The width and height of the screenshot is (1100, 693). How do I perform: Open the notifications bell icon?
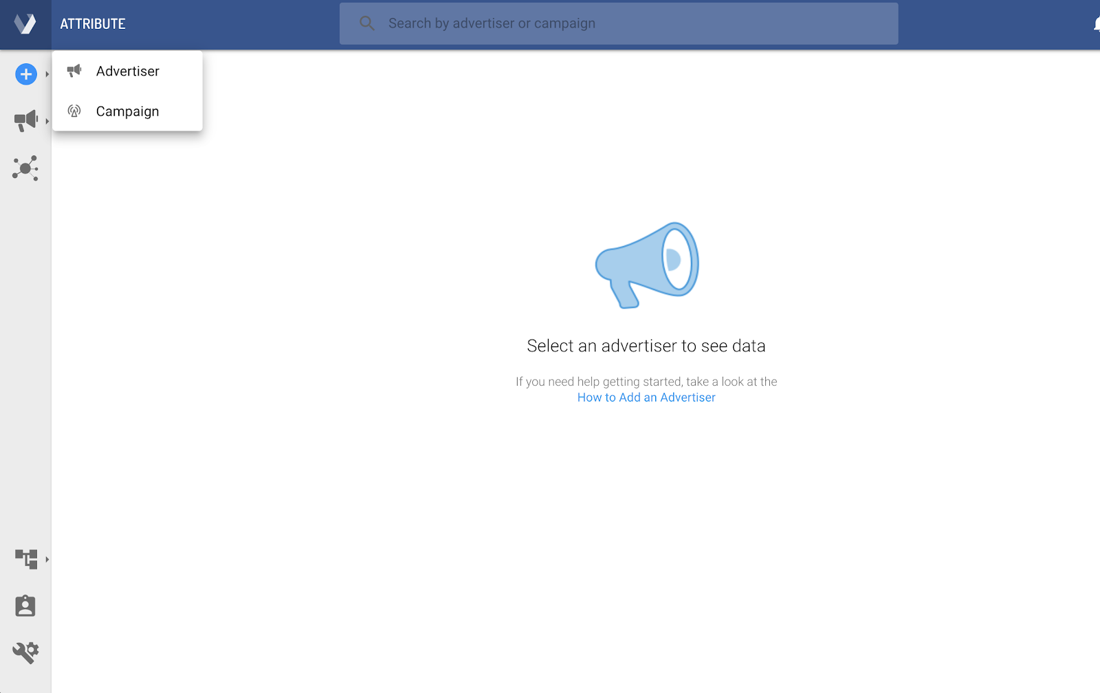tap(1096, 24)
